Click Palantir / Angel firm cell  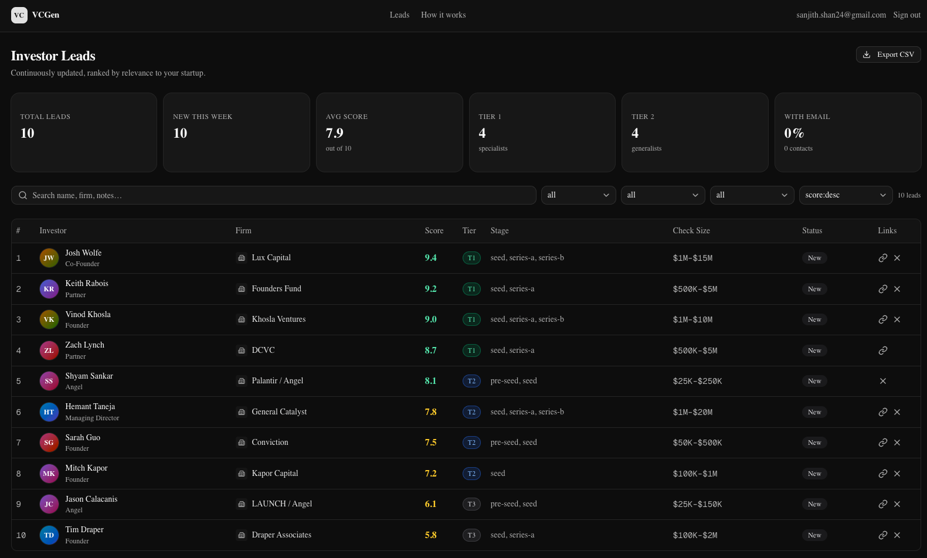click(277, 381)
